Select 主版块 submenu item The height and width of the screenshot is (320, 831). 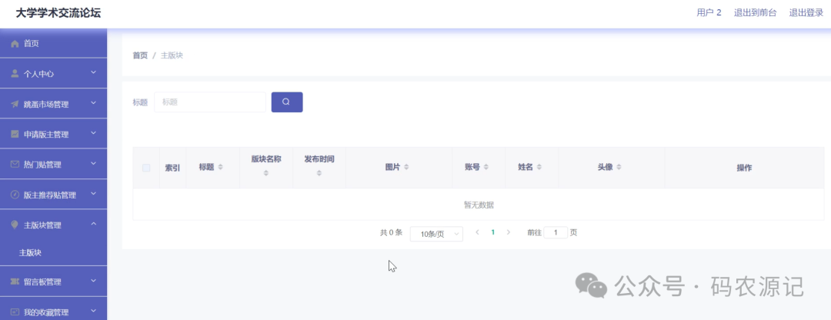click(30, 253)
